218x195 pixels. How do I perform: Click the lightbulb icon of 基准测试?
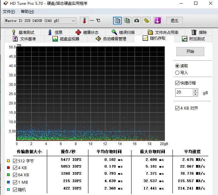click(x=14, y=32)
